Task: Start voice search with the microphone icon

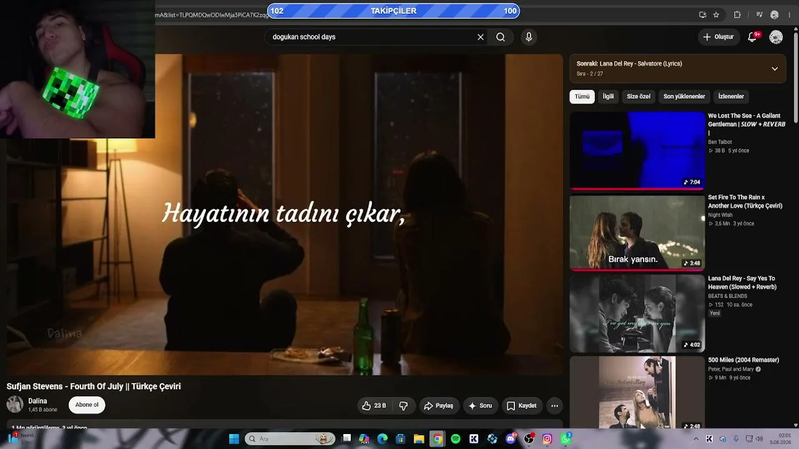Action: [x=529, y=37]
